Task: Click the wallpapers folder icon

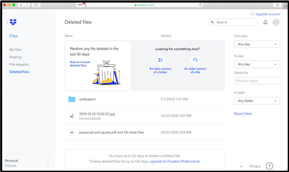Action: tap(72, 99)
